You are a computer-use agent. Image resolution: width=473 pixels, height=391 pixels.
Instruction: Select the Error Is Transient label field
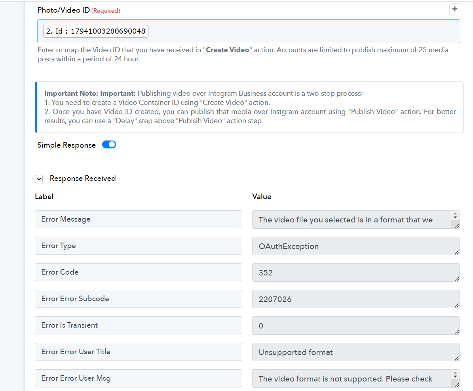[x=139, y=325]
